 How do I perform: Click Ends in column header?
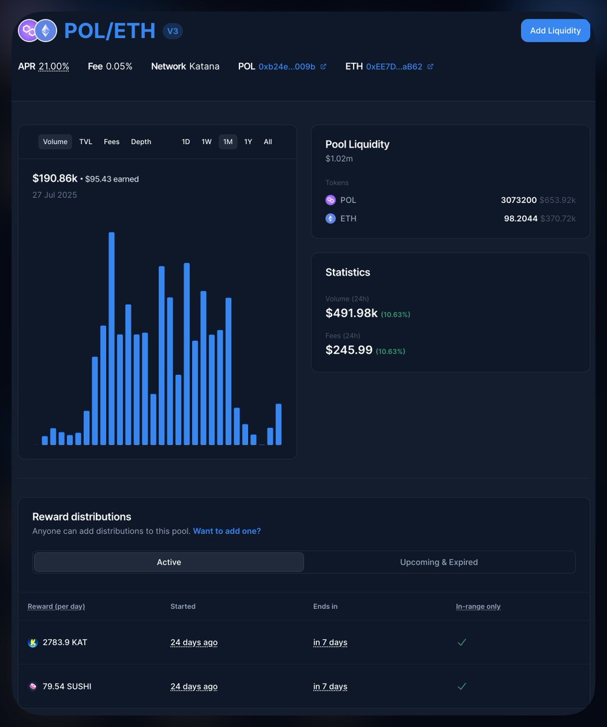pyautogui.click(x=326, y=606)
